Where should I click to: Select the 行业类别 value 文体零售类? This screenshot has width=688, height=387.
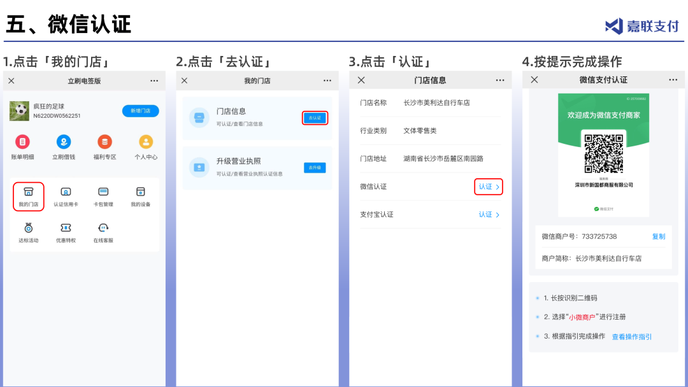[420, 130]
